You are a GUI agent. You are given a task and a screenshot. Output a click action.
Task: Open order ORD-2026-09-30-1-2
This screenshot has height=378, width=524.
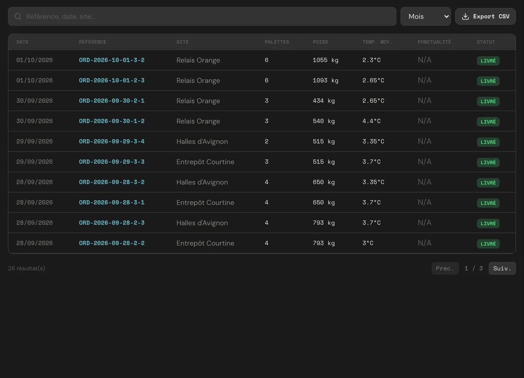(x=112, y=121)
